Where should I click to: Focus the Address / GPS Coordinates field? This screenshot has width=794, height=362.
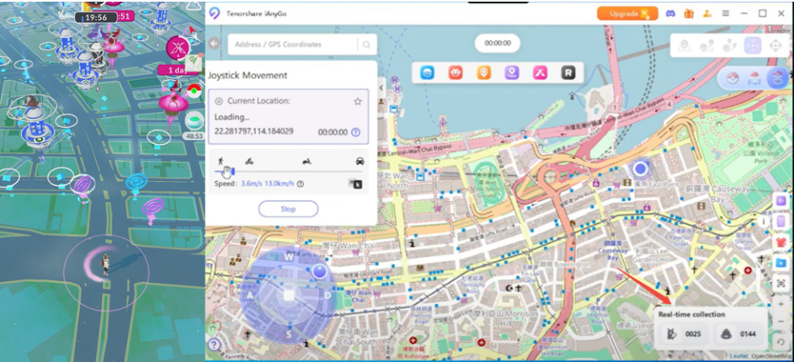pos(293,45)
